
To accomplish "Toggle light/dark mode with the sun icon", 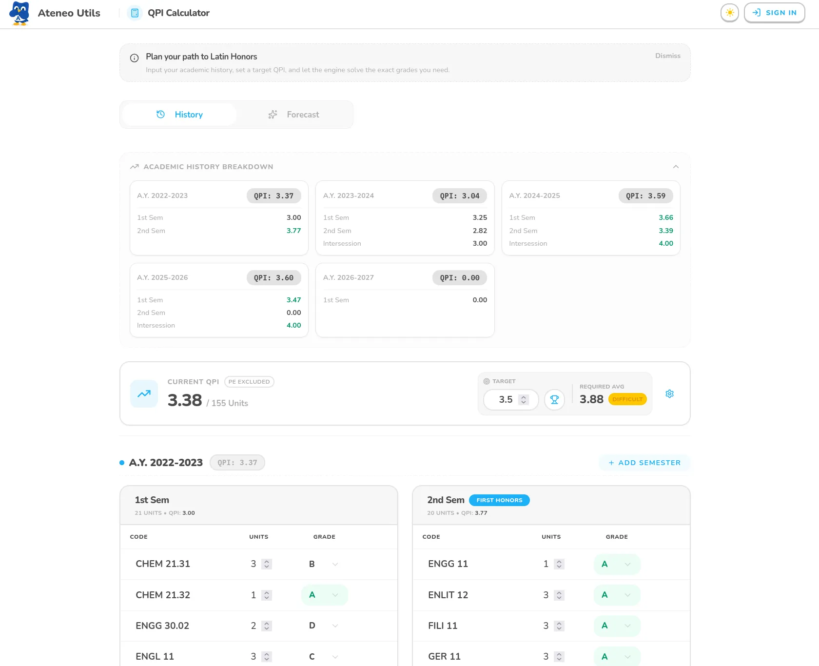I will pyautogui.click(x=729, y=13).
